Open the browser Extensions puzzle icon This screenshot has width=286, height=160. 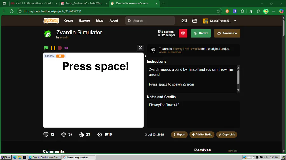[242, 11]
